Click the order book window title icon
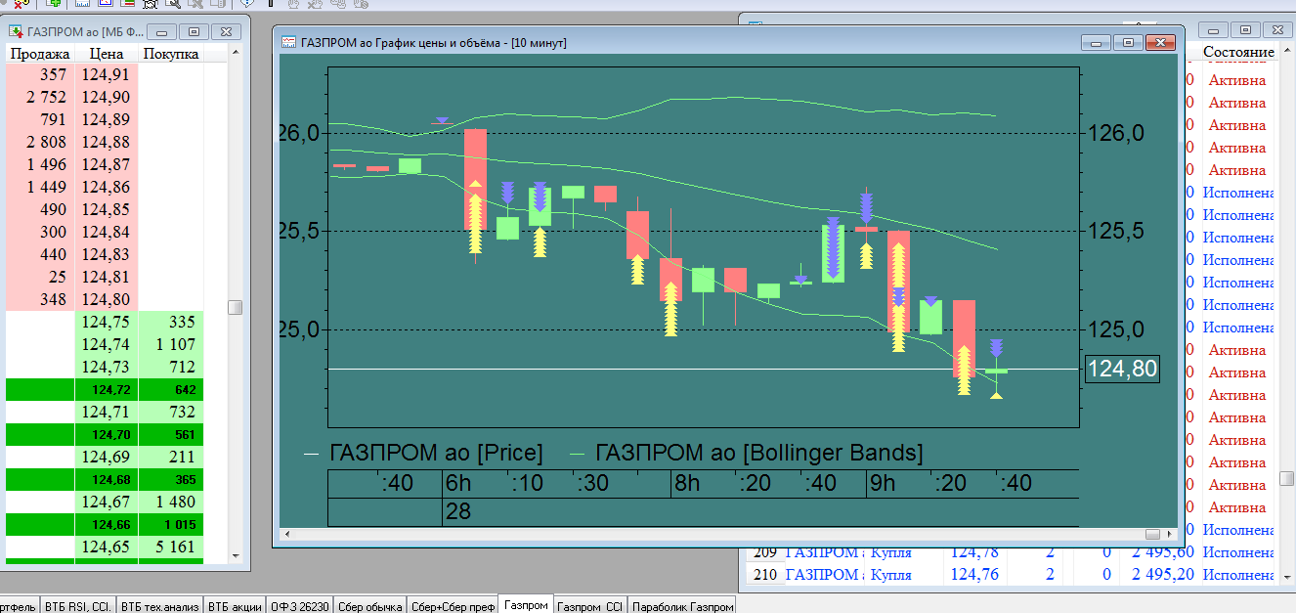 coord(16,32)
